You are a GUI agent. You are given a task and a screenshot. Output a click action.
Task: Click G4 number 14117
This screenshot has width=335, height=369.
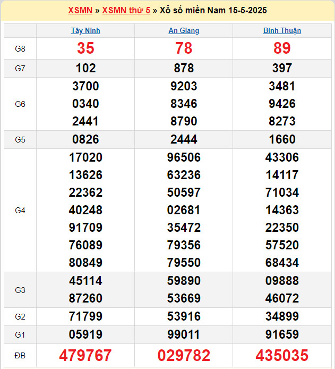coord(282,175)
